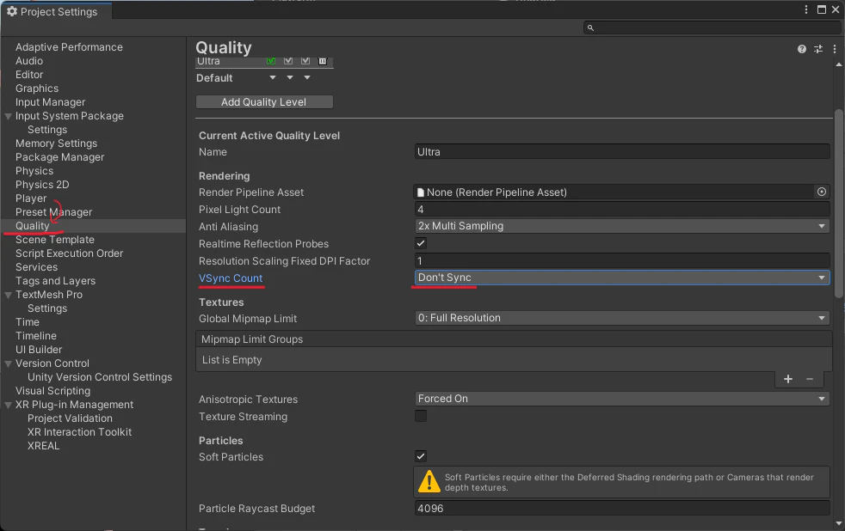Image resolution: width=845 pixels, height=531 pixels.
Task: Open Package Manager settings
Action: click(x=60, y=157)
